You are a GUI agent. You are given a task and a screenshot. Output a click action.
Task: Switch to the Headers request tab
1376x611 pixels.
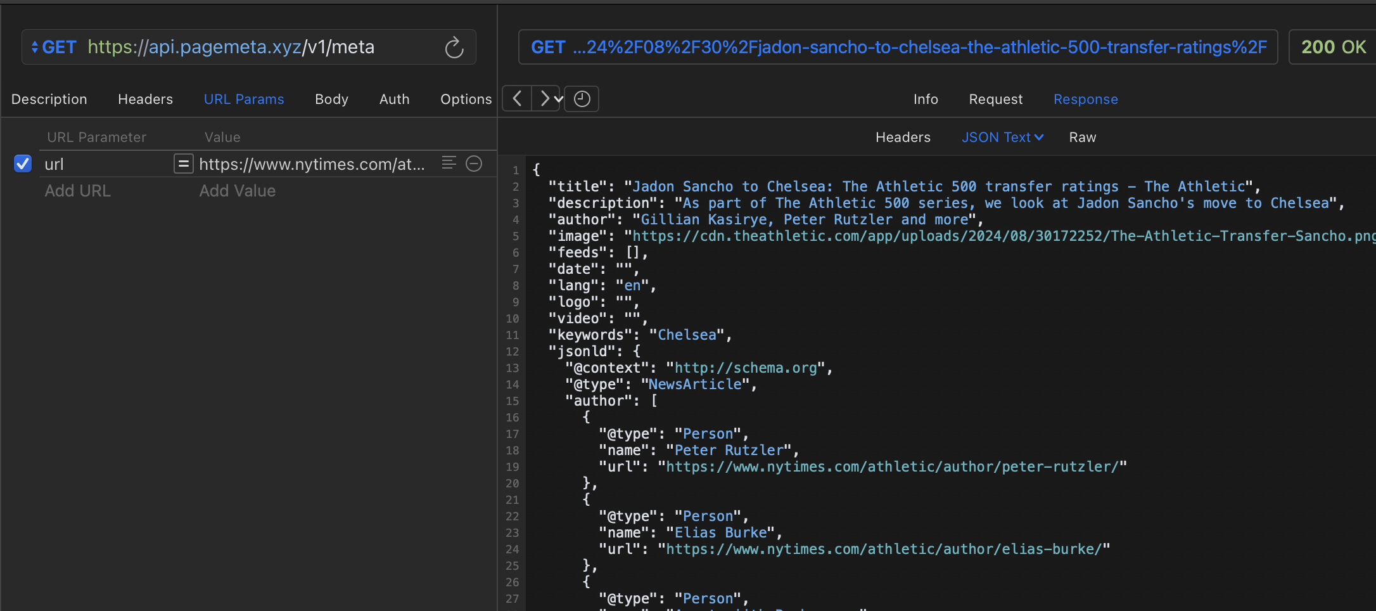pos(145,100)
